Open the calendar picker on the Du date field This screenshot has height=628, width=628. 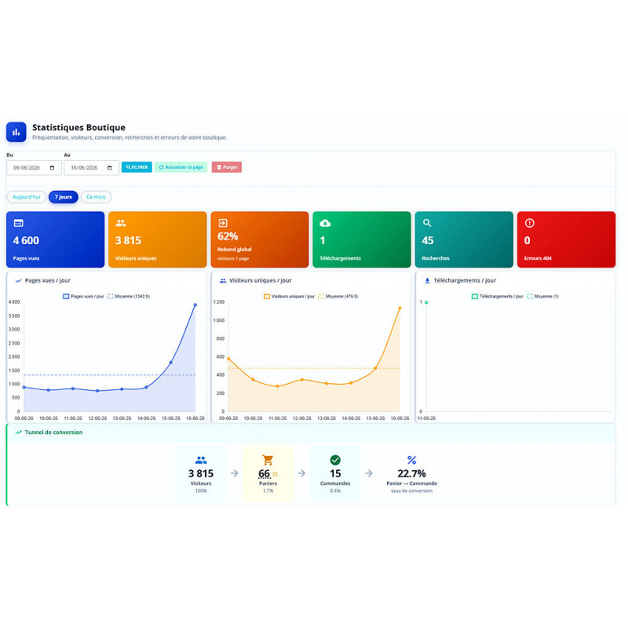click(52, 168)
